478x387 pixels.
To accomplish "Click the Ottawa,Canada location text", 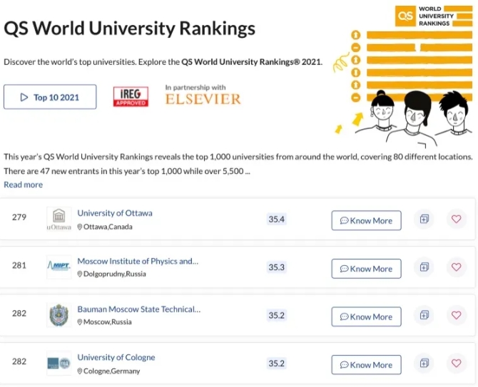I will [108, 227].
